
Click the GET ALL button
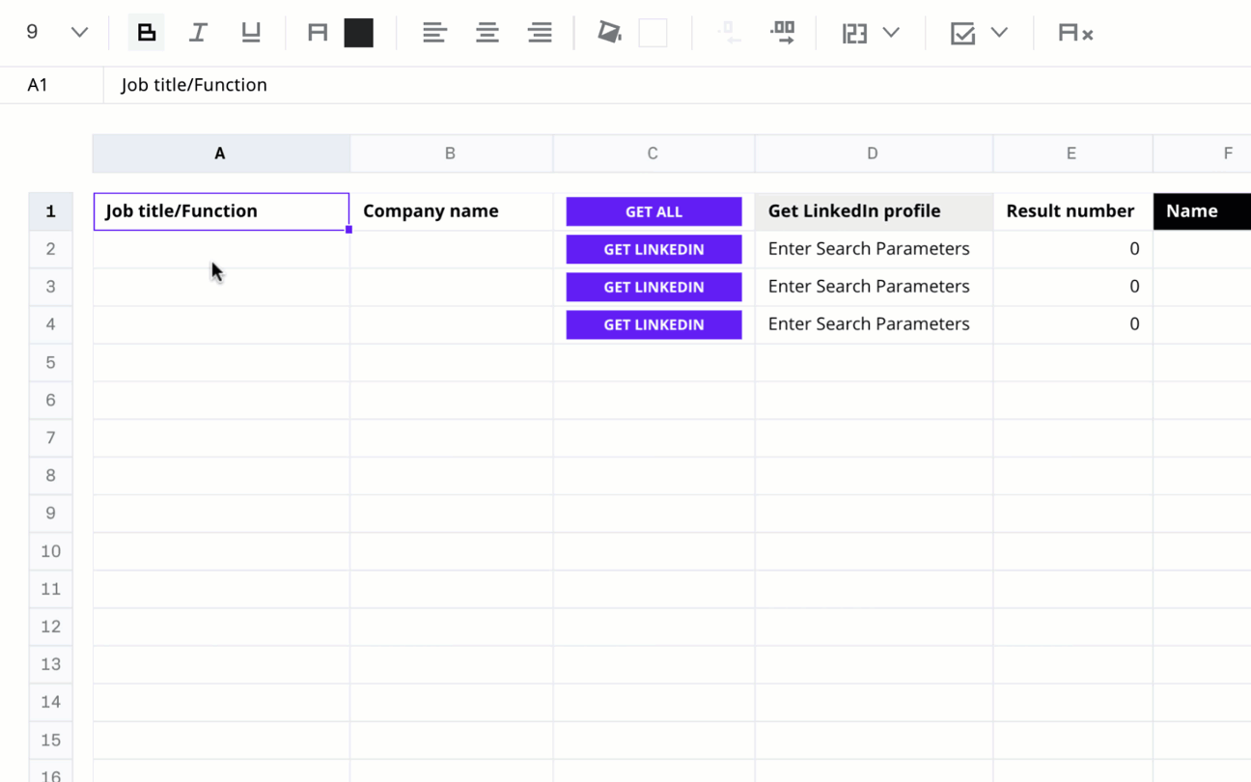[x=653, y=211]
